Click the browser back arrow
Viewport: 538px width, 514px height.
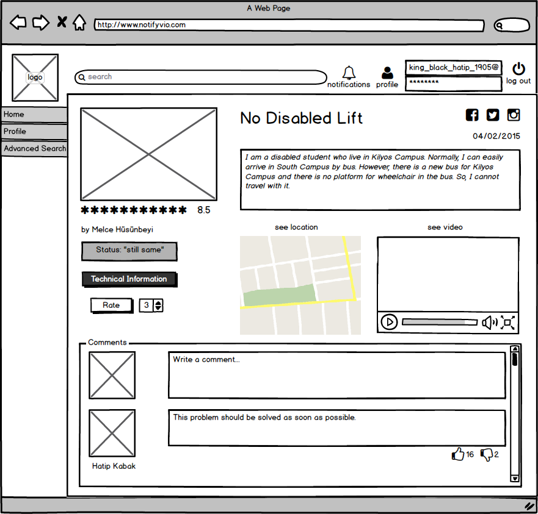(x=18, y=23)
